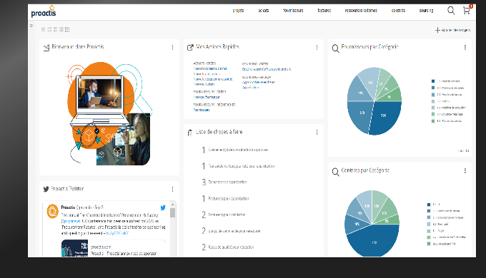This screenshot has width=486, height=278.
Task: Open options menu of Mes Actions Rapides widget
Action: [x=317, y=47]
